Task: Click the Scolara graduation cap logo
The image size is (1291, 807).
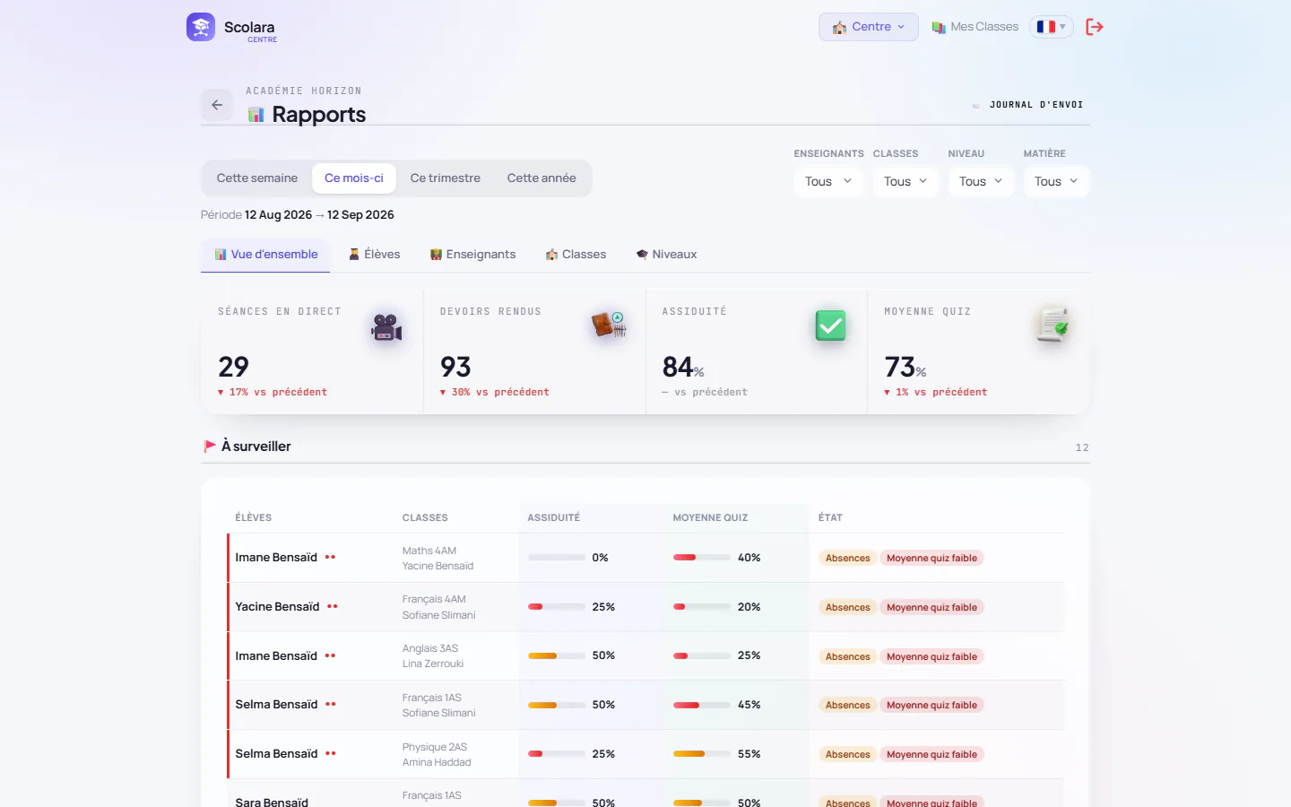Action: (201, 27)
